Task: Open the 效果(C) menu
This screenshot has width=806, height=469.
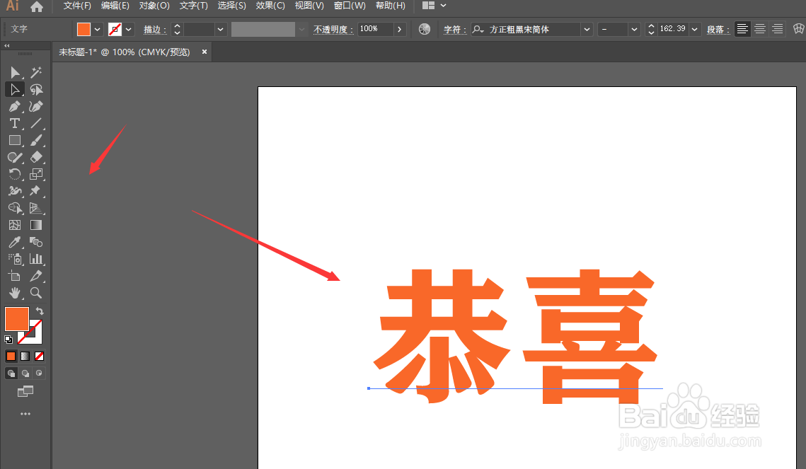Action: click(270, 6)
